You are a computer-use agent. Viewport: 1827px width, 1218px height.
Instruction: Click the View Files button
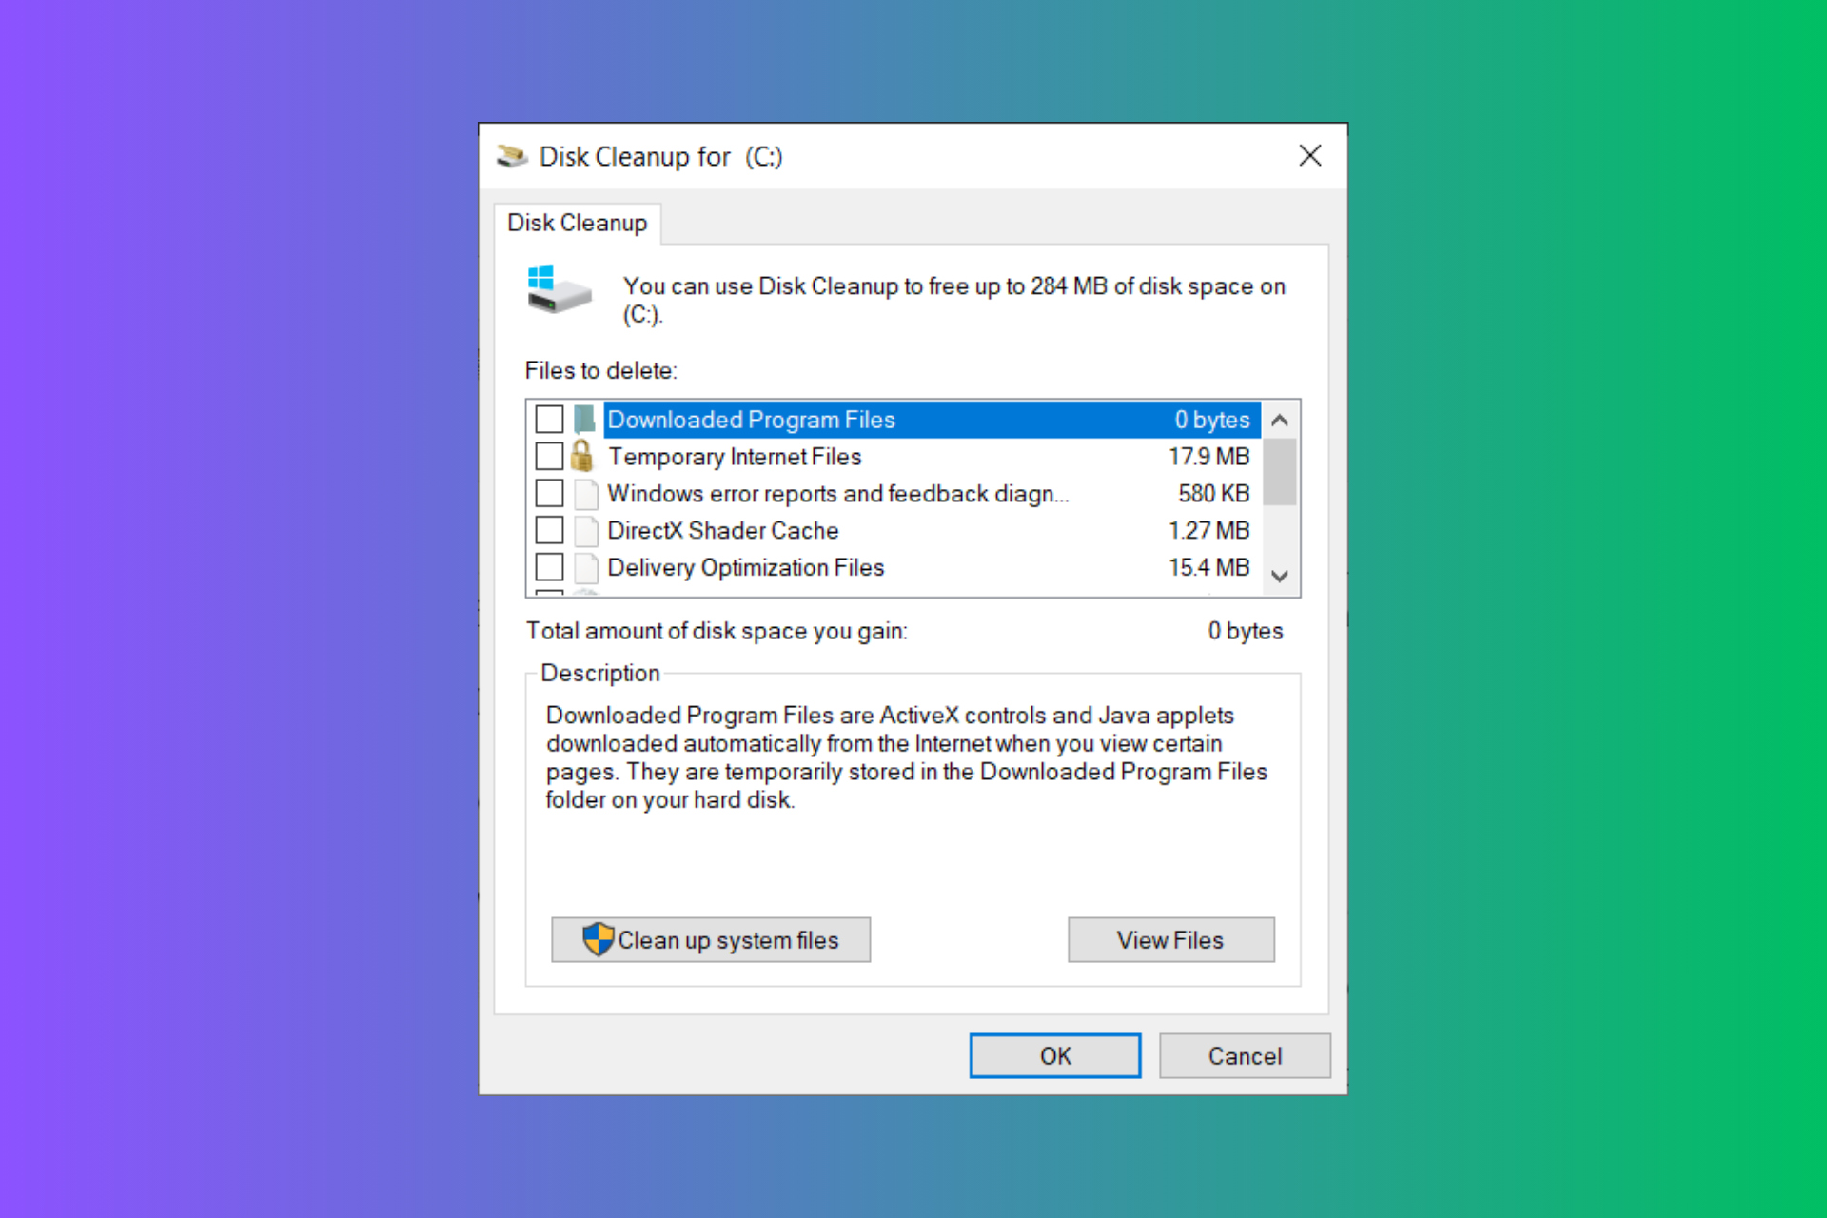click(1170, 938)
